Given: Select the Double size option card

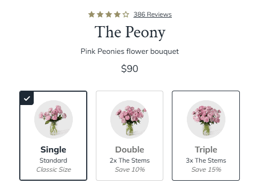Looking at the screenshot, I should coord(130,135).
